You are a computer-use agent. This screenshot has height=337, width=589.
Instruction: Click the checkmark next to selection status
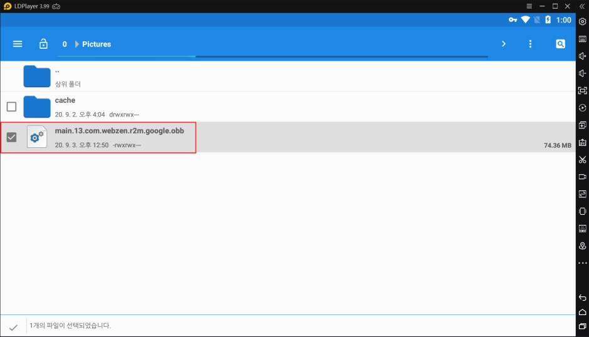coord(13,326)
